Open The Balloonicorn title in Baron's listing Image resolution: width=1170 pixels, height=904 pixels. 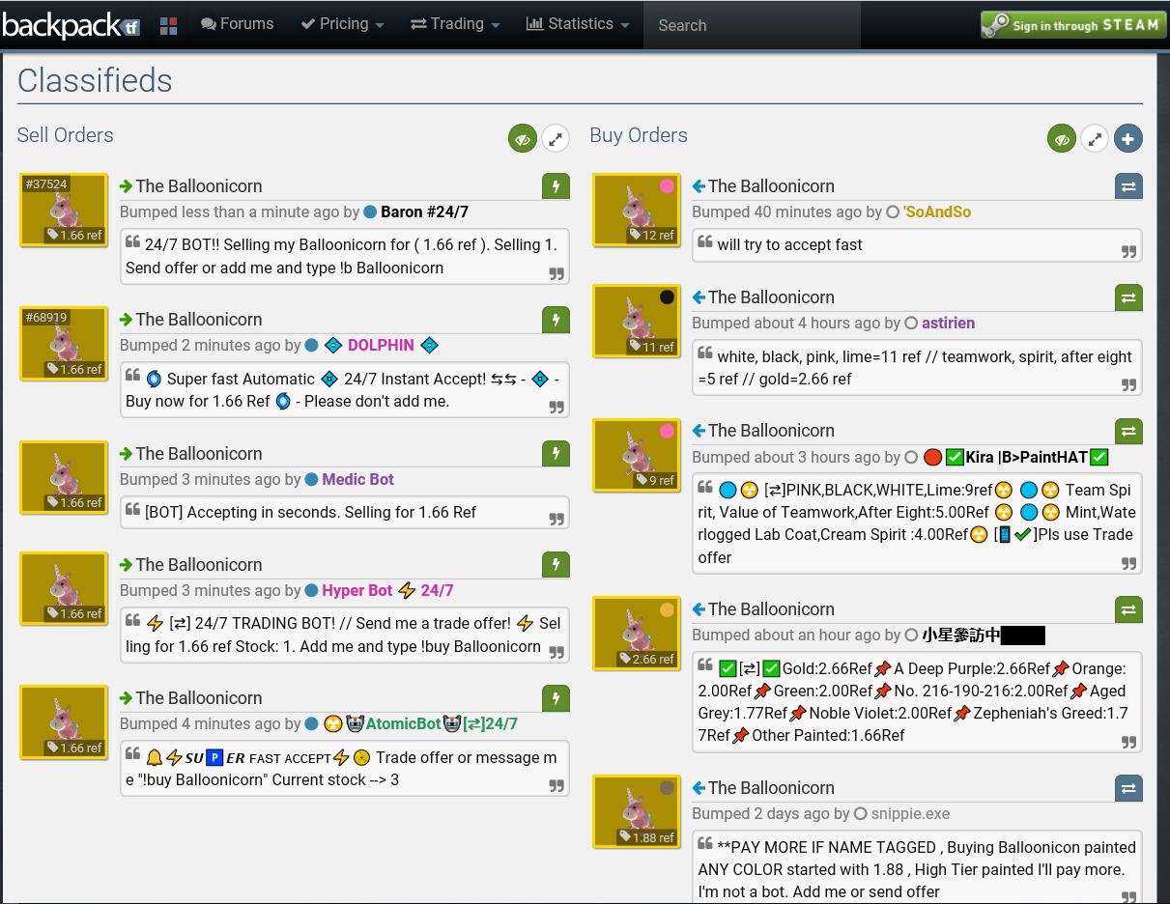pyautogui.click(x=198, y=186)
